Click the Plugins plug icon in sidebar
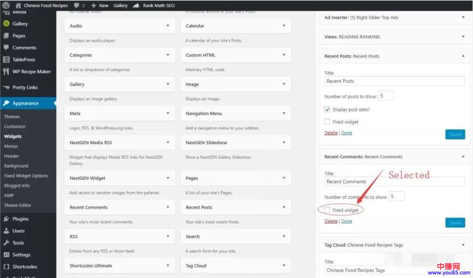 [x=6, y=219]
